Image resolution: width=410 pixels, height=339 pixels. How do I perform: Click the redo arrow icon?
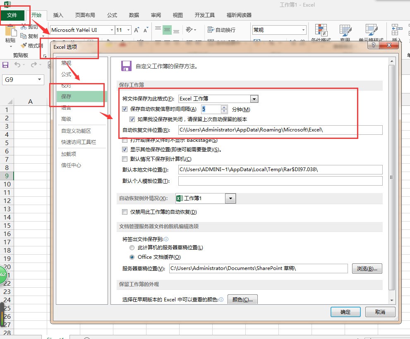(34, 64)
